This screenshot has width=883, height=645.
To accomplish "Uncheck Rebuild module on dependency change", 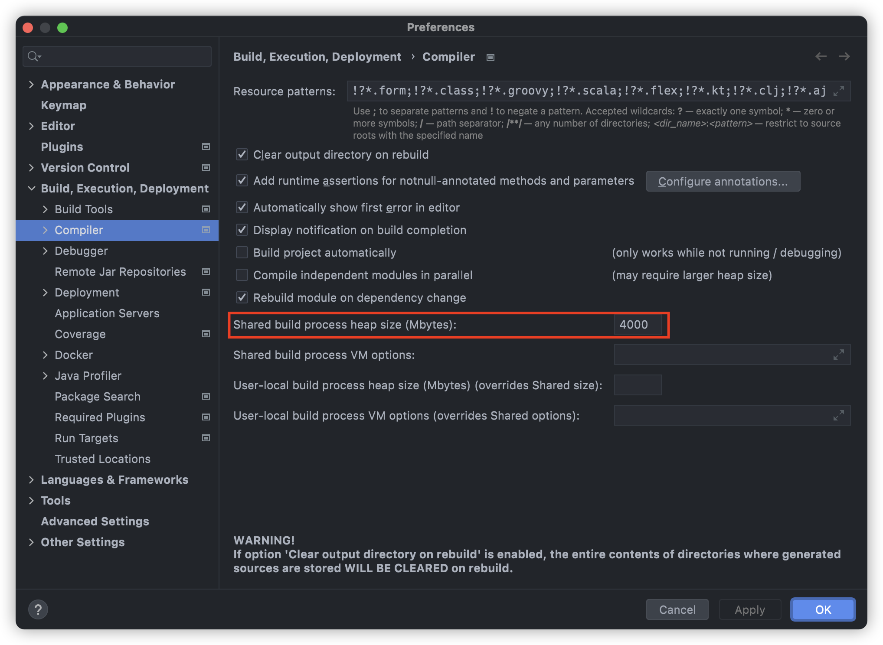I will [x=242, y=297].
